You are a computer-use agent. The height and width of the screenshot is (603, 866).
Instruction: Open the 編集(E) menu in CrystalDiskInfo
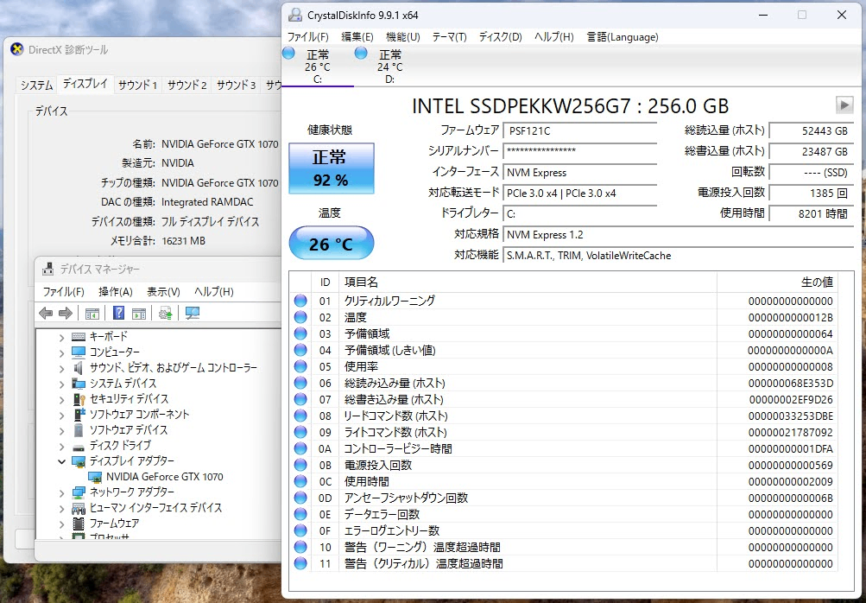tap(357, 37)
